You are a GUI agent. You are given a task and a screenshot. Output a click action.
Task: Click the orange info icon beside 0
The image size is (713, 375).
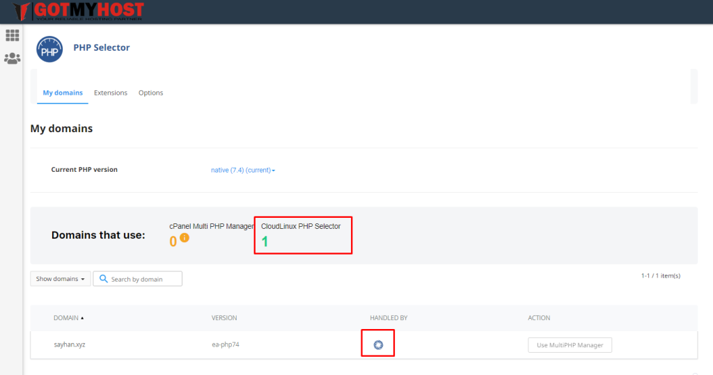[185, 238]
